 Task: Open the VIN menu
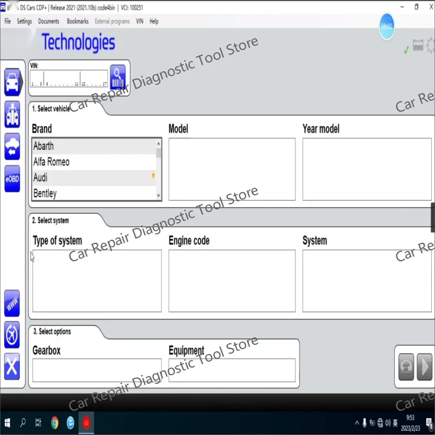coord(140,21)
